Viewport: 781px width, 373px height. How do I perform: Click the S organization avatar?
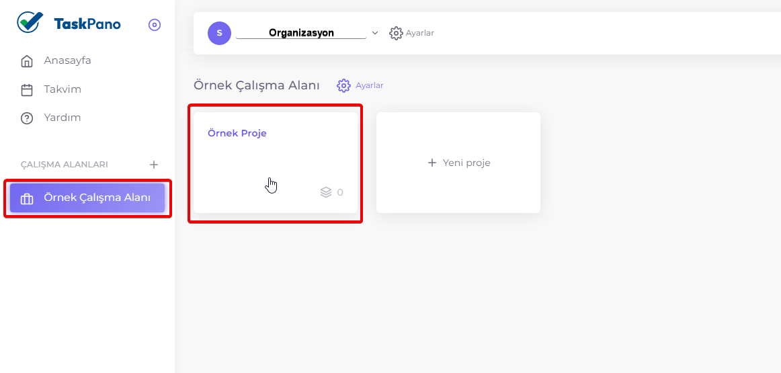[220, 33]
